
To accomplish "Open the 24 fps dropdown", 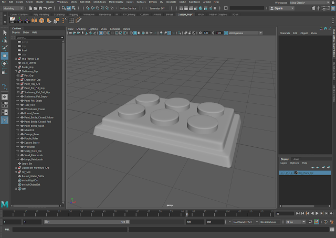I will point(296,222).
